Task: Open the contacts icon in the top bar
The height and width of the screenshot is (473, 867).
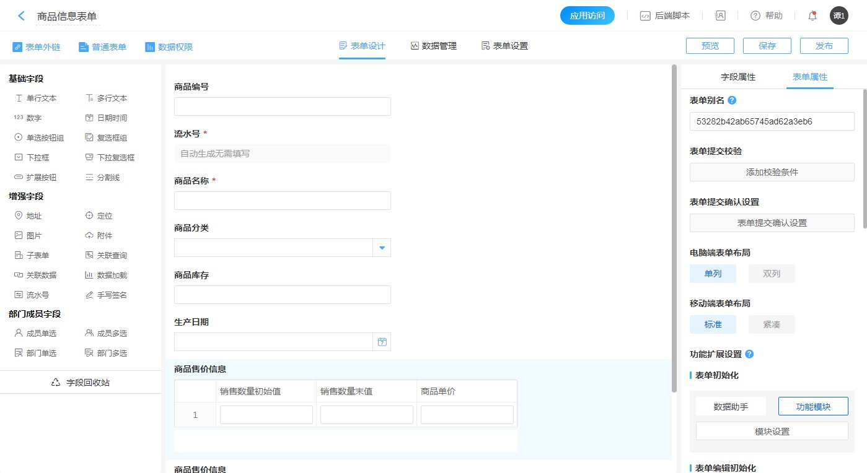Action: [x=720, y=16]
